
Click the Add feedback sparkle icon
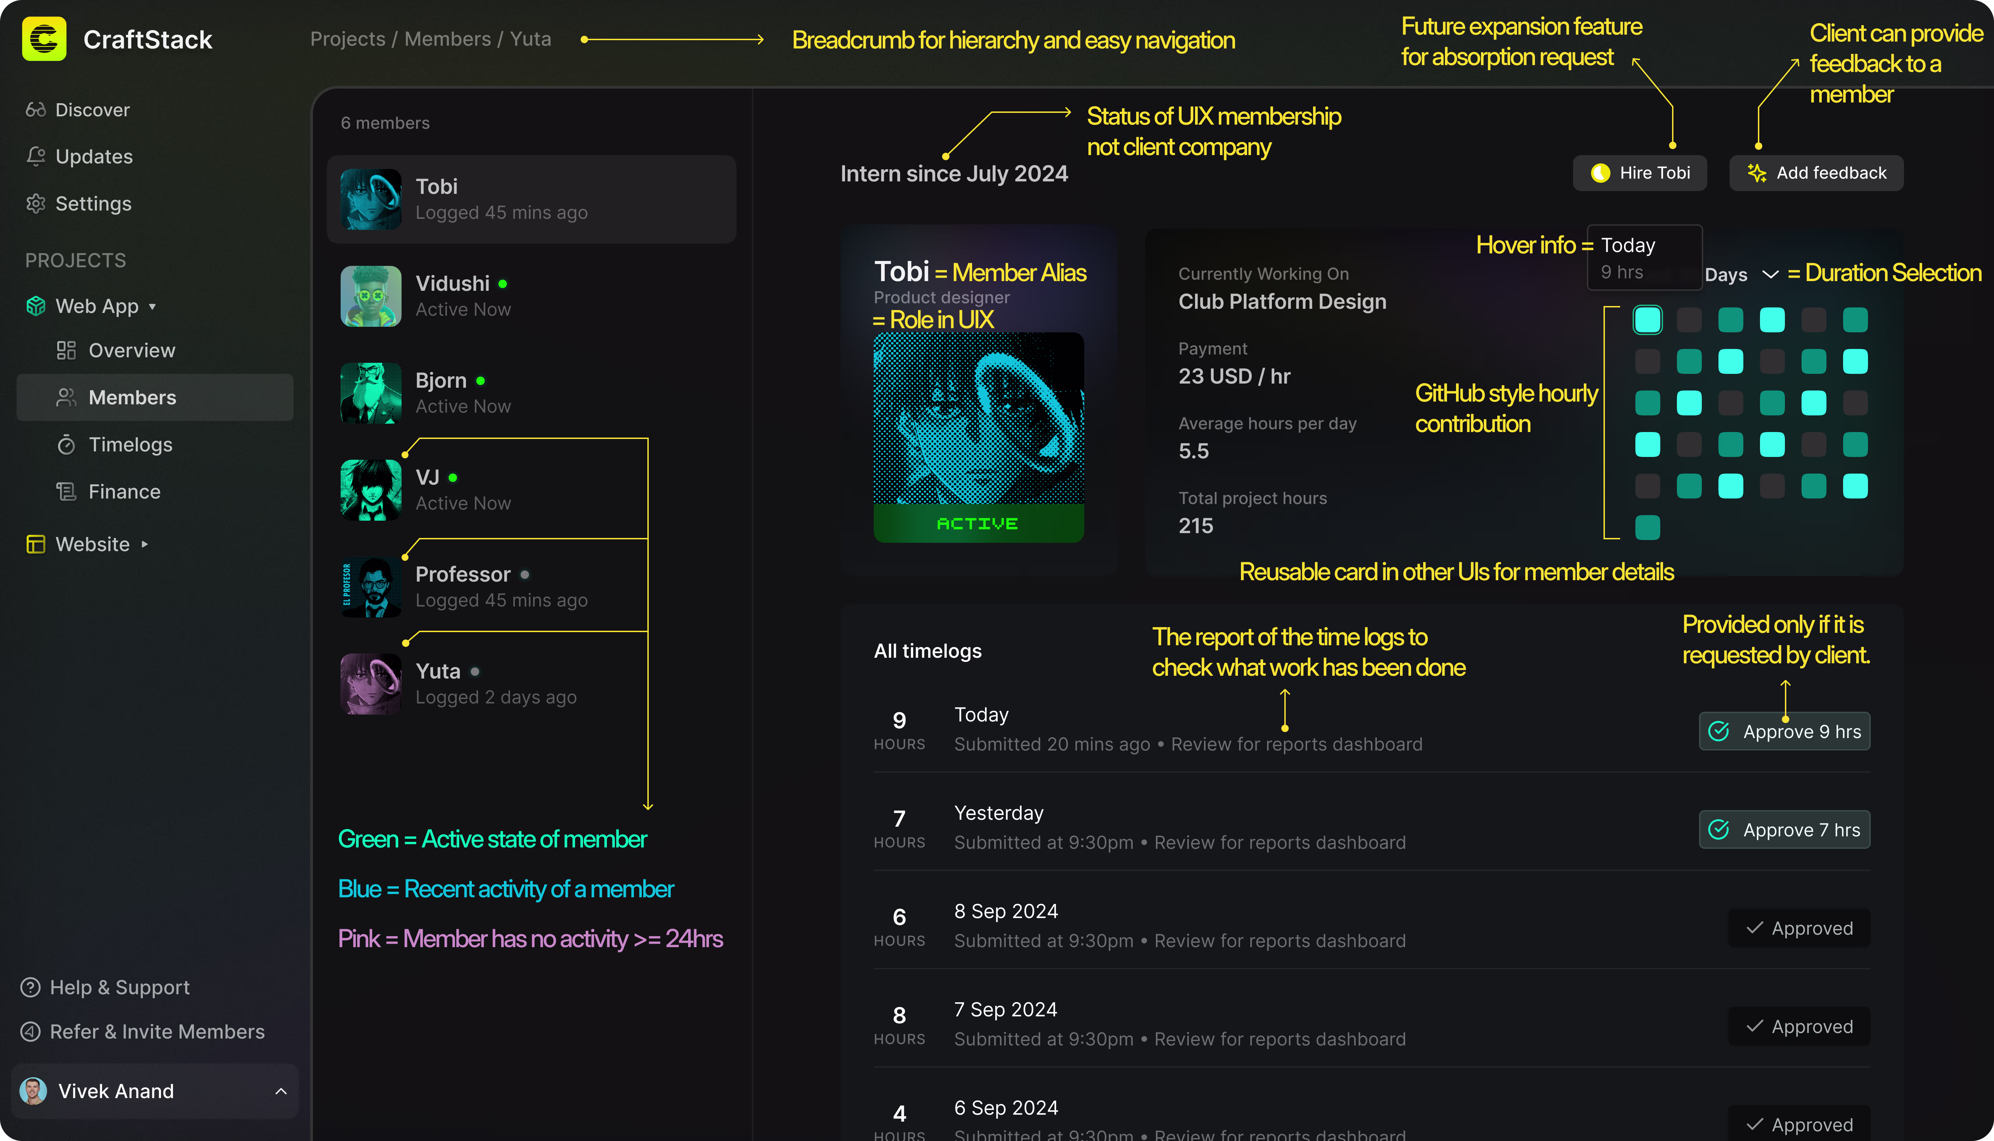pyautogui.click(x=1757, y=173)
